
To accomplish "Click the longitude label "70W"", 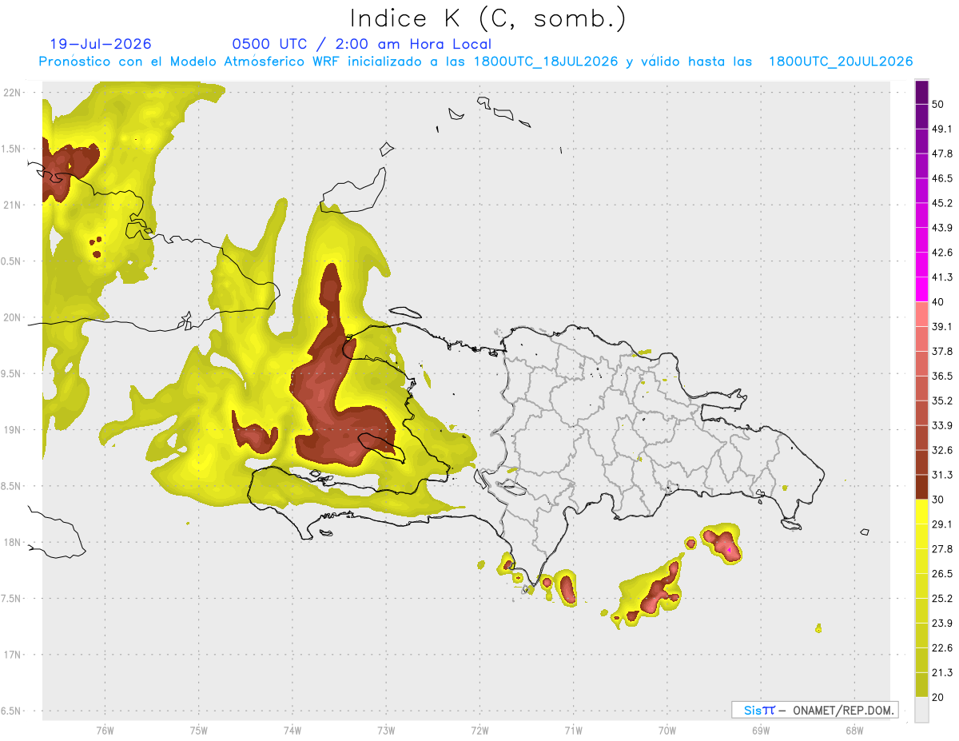I will [x=667, y=731].
